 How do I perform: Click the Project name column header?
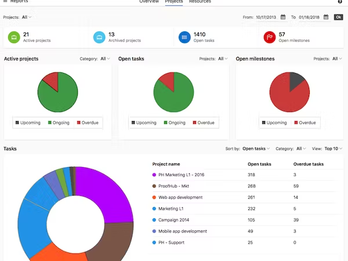[x=166, y=164]
